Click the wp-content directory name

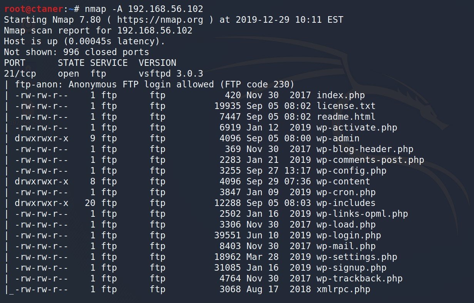point(343,181)
